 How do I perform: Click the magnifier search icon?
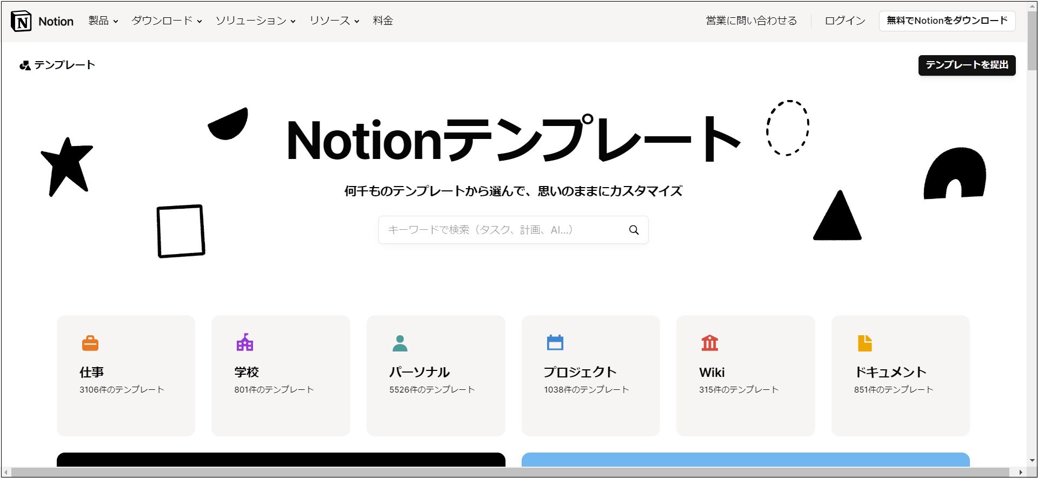coord(634,230)
